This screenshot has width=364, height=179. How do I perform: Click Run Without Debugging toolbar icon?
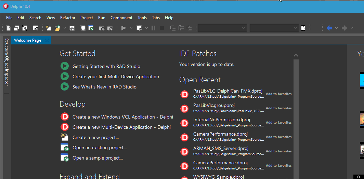pos(139,28)
